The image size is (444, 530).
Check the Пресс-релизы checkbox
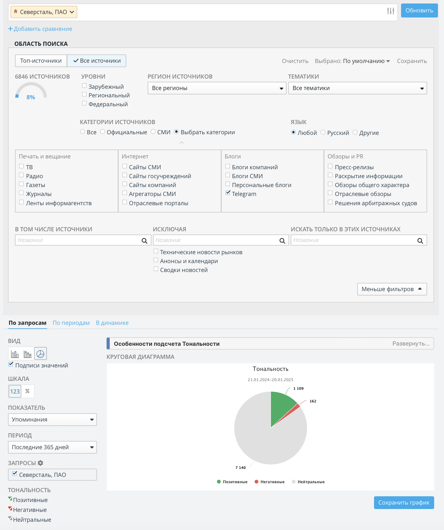(330, 166)
